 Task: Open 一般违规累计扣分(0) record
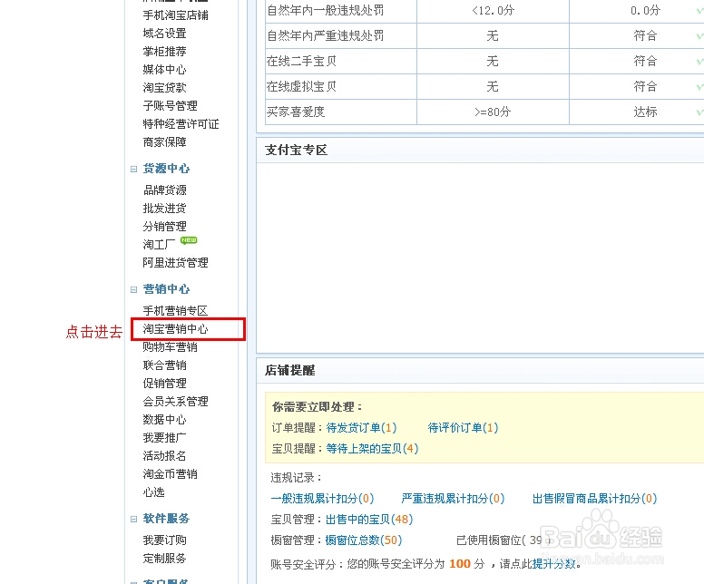click(x=322, y=499)
